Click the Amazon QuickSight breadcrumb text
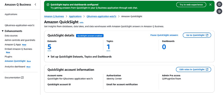 [132, 16]
